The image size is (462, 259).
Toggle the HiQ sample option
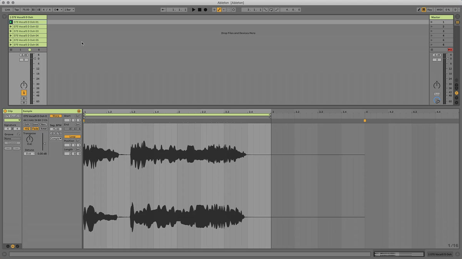(x=27, y=129)
